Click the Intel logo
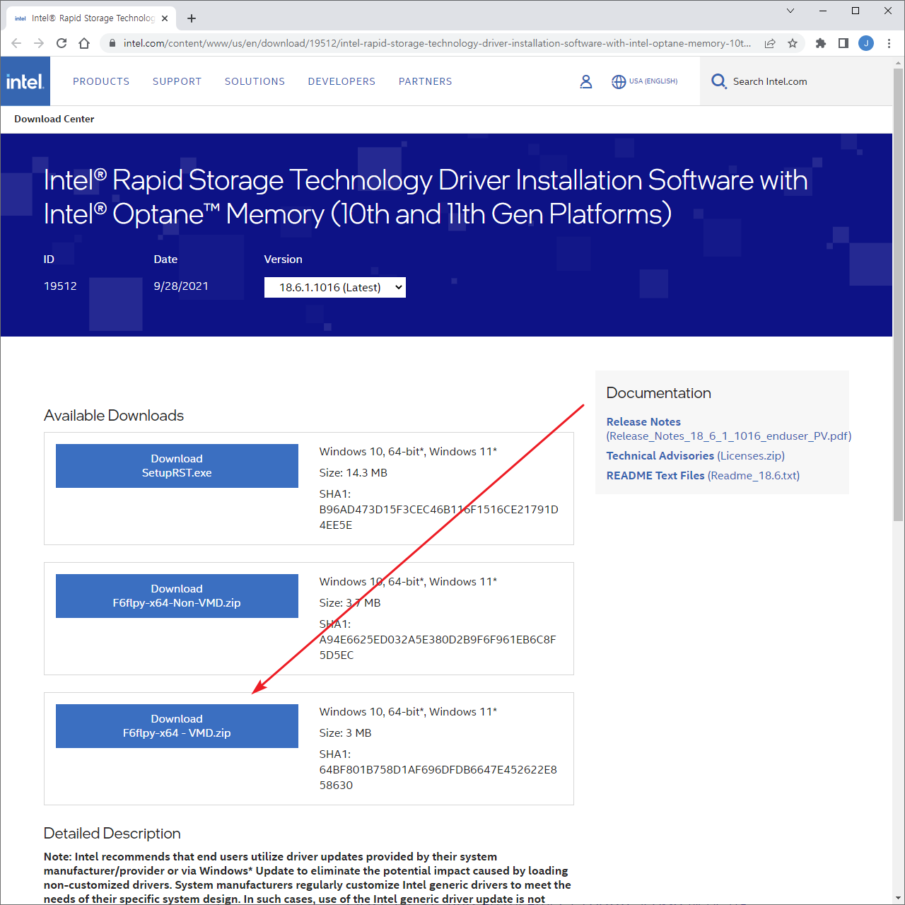905x905 pixels. coord(25,81)
